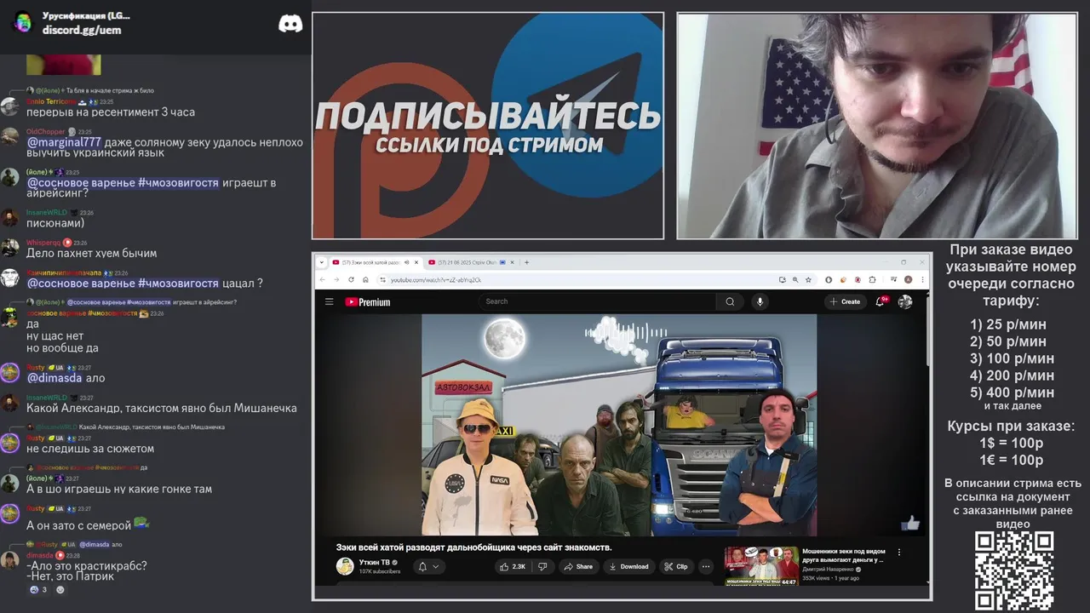1090x613 pixels.
Task: Click the Create button on YouTube
Action: [845, 301]
